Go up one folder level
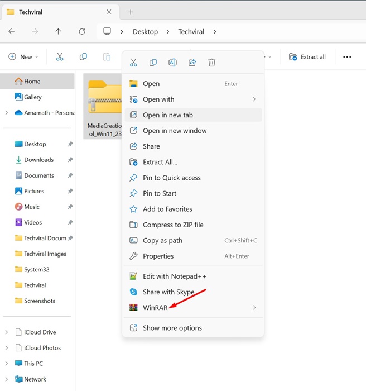 [58, 31]
